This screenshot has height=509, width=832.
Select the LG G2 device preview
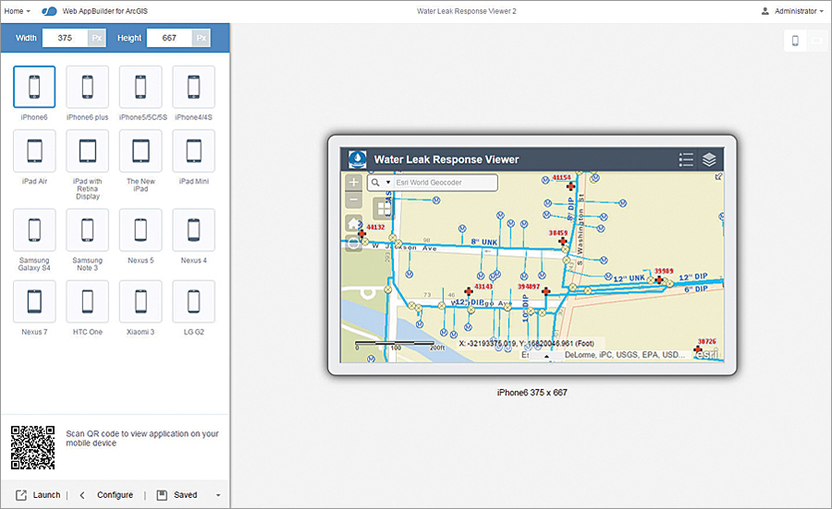pos(194,301)
